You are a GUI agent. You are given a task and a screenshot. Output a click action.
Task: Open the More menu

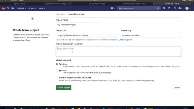pos(42,8)
